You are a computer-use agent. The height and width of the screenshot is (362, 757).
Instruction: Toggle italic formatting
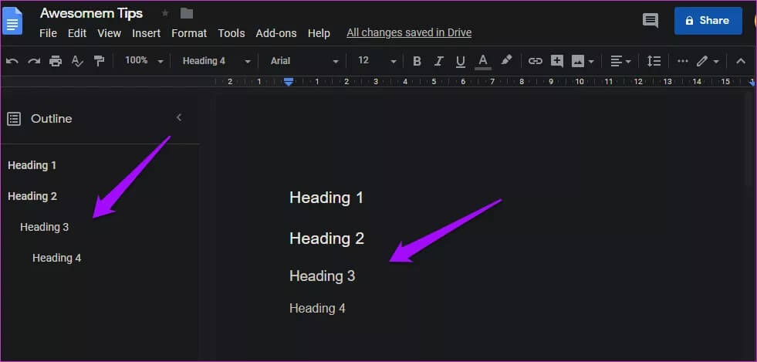click(x=439, y=61)
